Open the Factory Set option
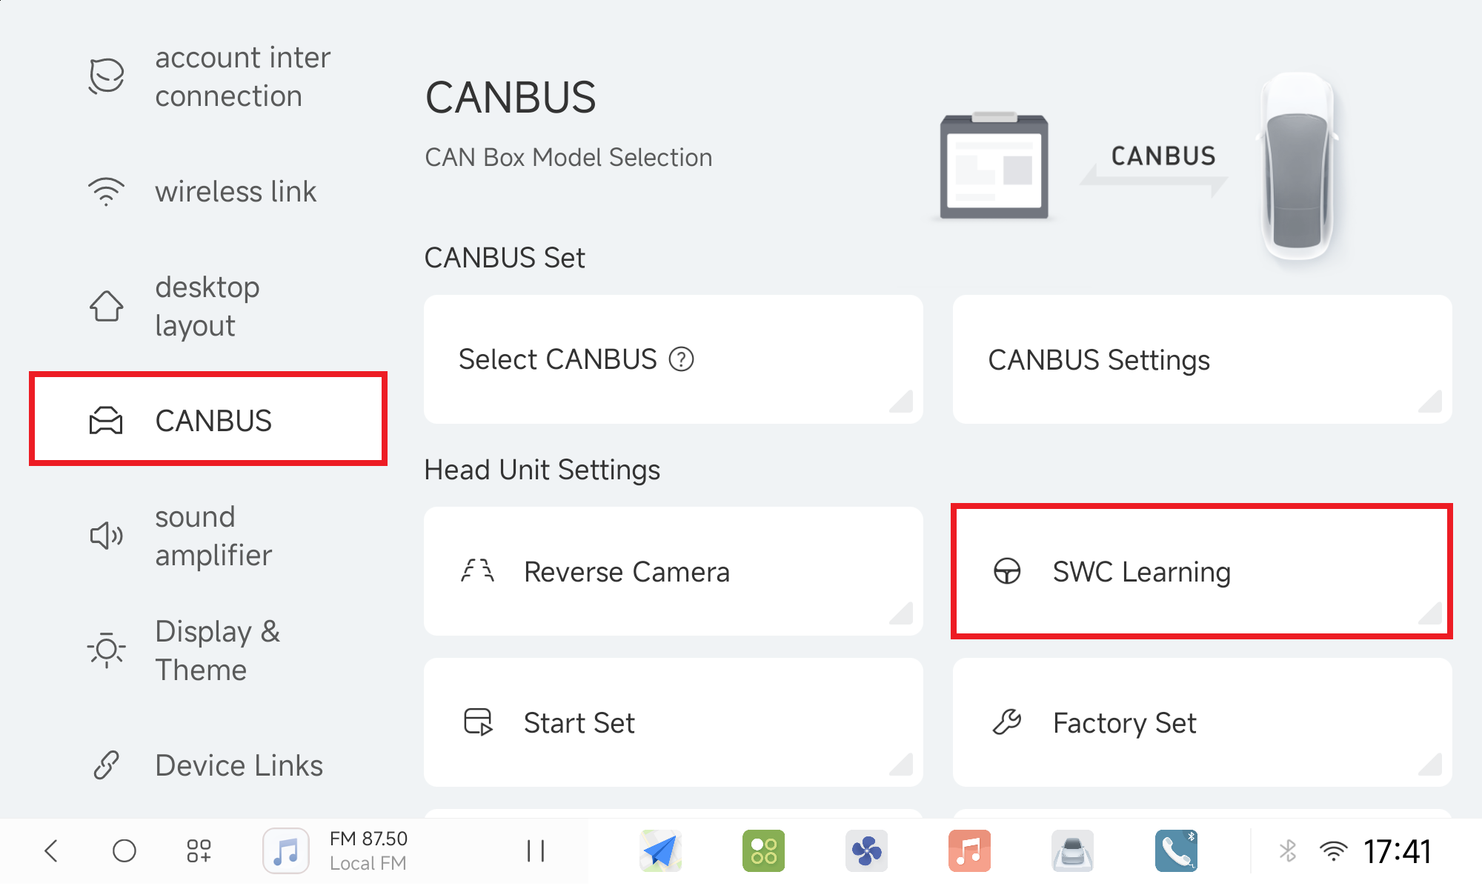Viewport: 1482px width, 889px height. click(x=1202, y=723)
